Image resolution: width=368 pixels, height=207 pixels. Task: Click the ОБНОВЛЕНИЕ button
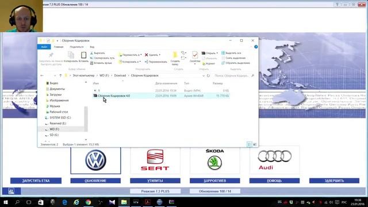95,181
